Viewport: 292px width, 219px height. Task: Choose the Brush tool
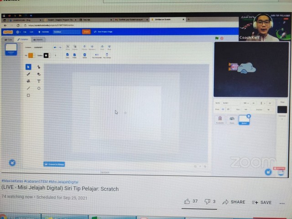28,74
